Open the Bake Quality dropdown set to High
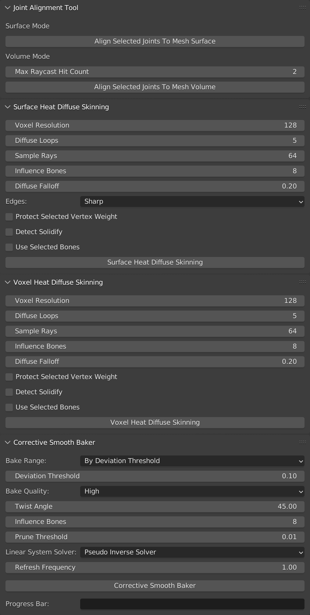 (x=192, y=491)
